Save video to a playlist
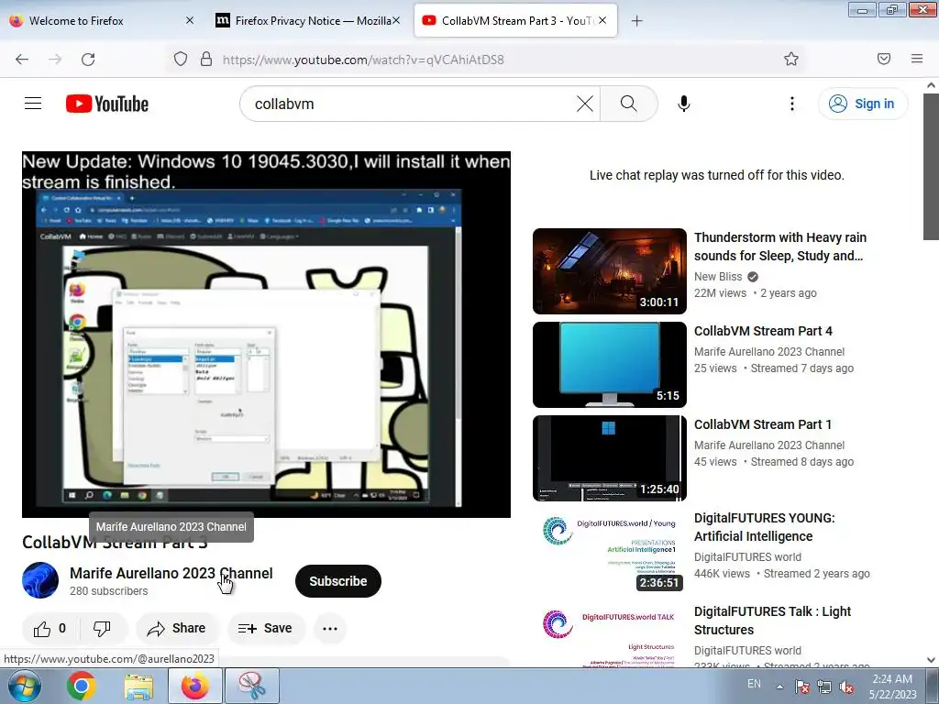This screenshot has width=939, height=704. coord(265,629)
